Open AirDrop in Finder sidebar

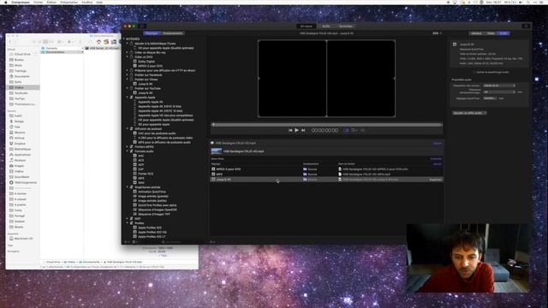pos(19,138)
